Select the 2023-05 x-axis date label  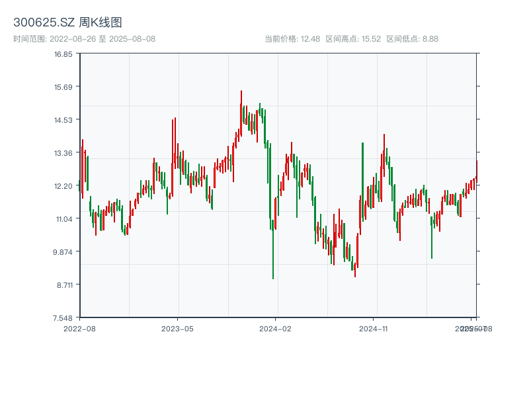click(177, 328)
